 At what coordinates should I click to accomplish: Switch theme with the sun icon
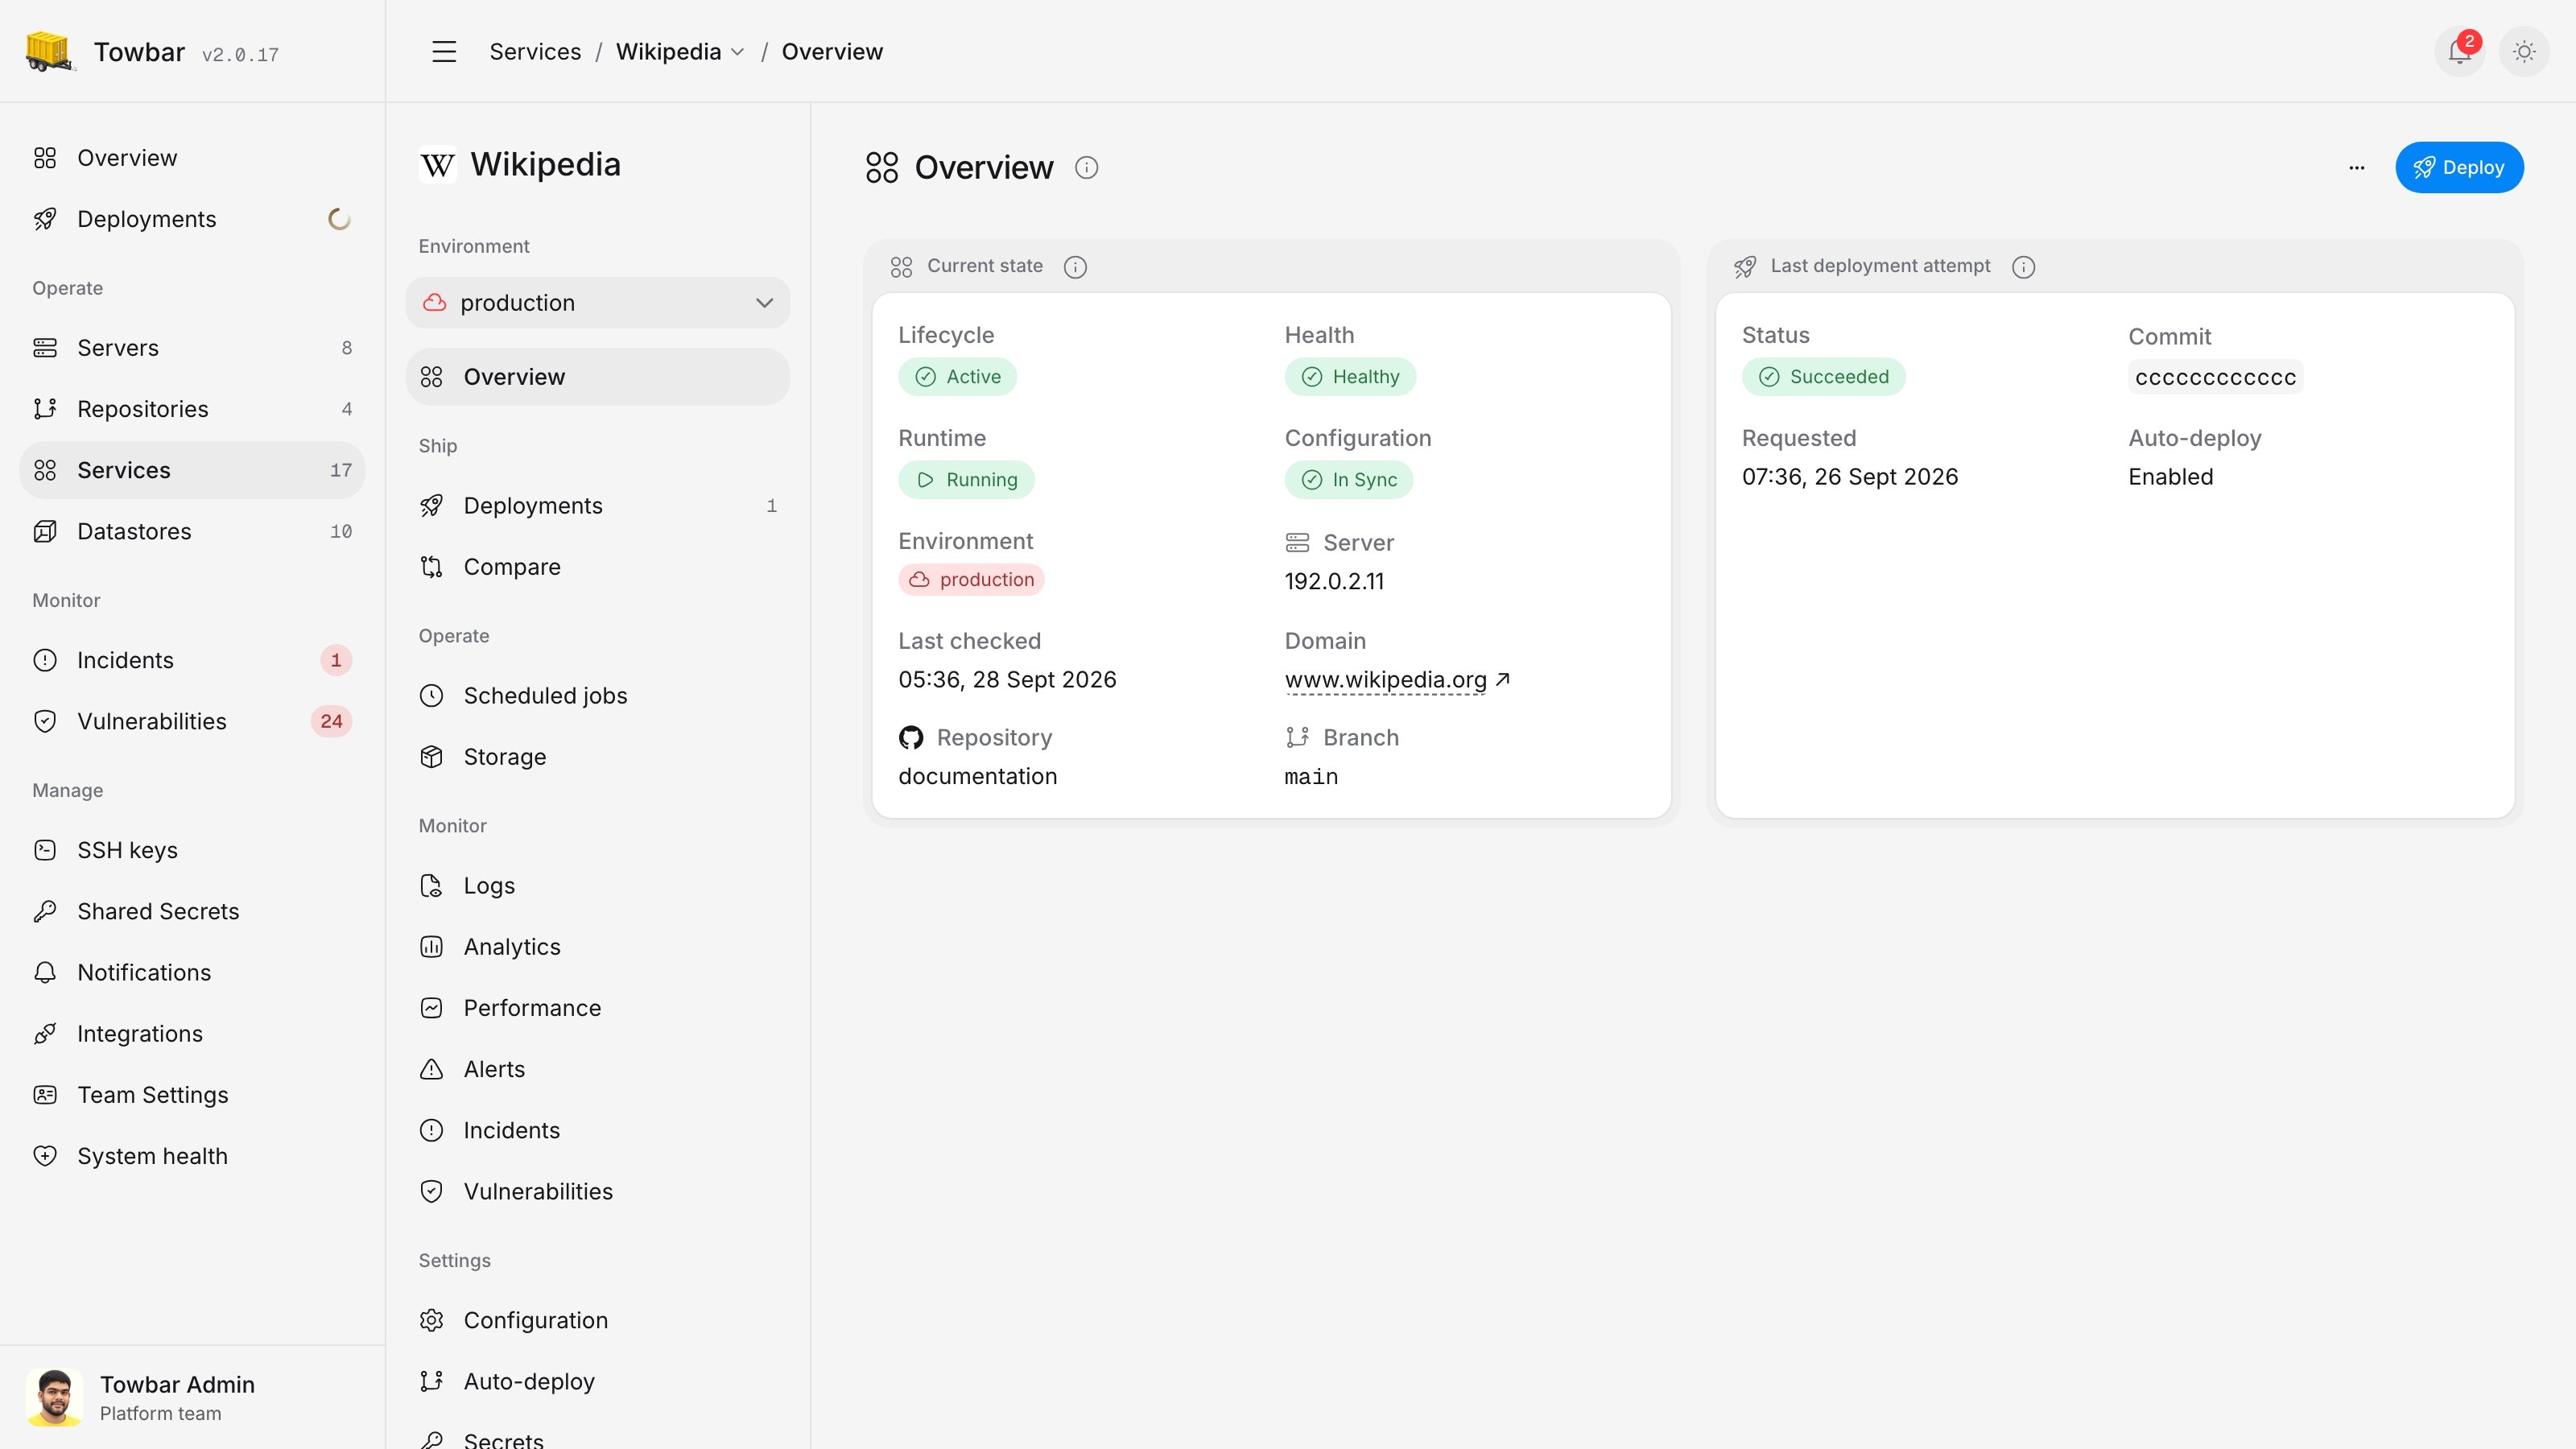[x=2524, y=52]
